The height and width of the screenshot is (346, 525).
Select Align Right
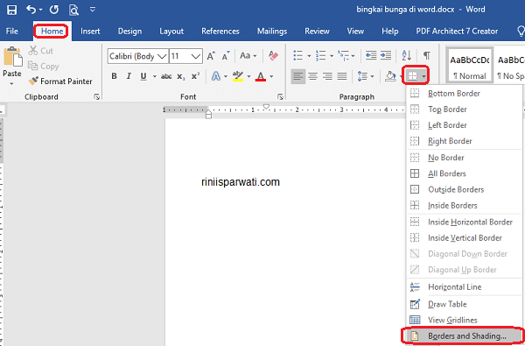coord(327,76)
